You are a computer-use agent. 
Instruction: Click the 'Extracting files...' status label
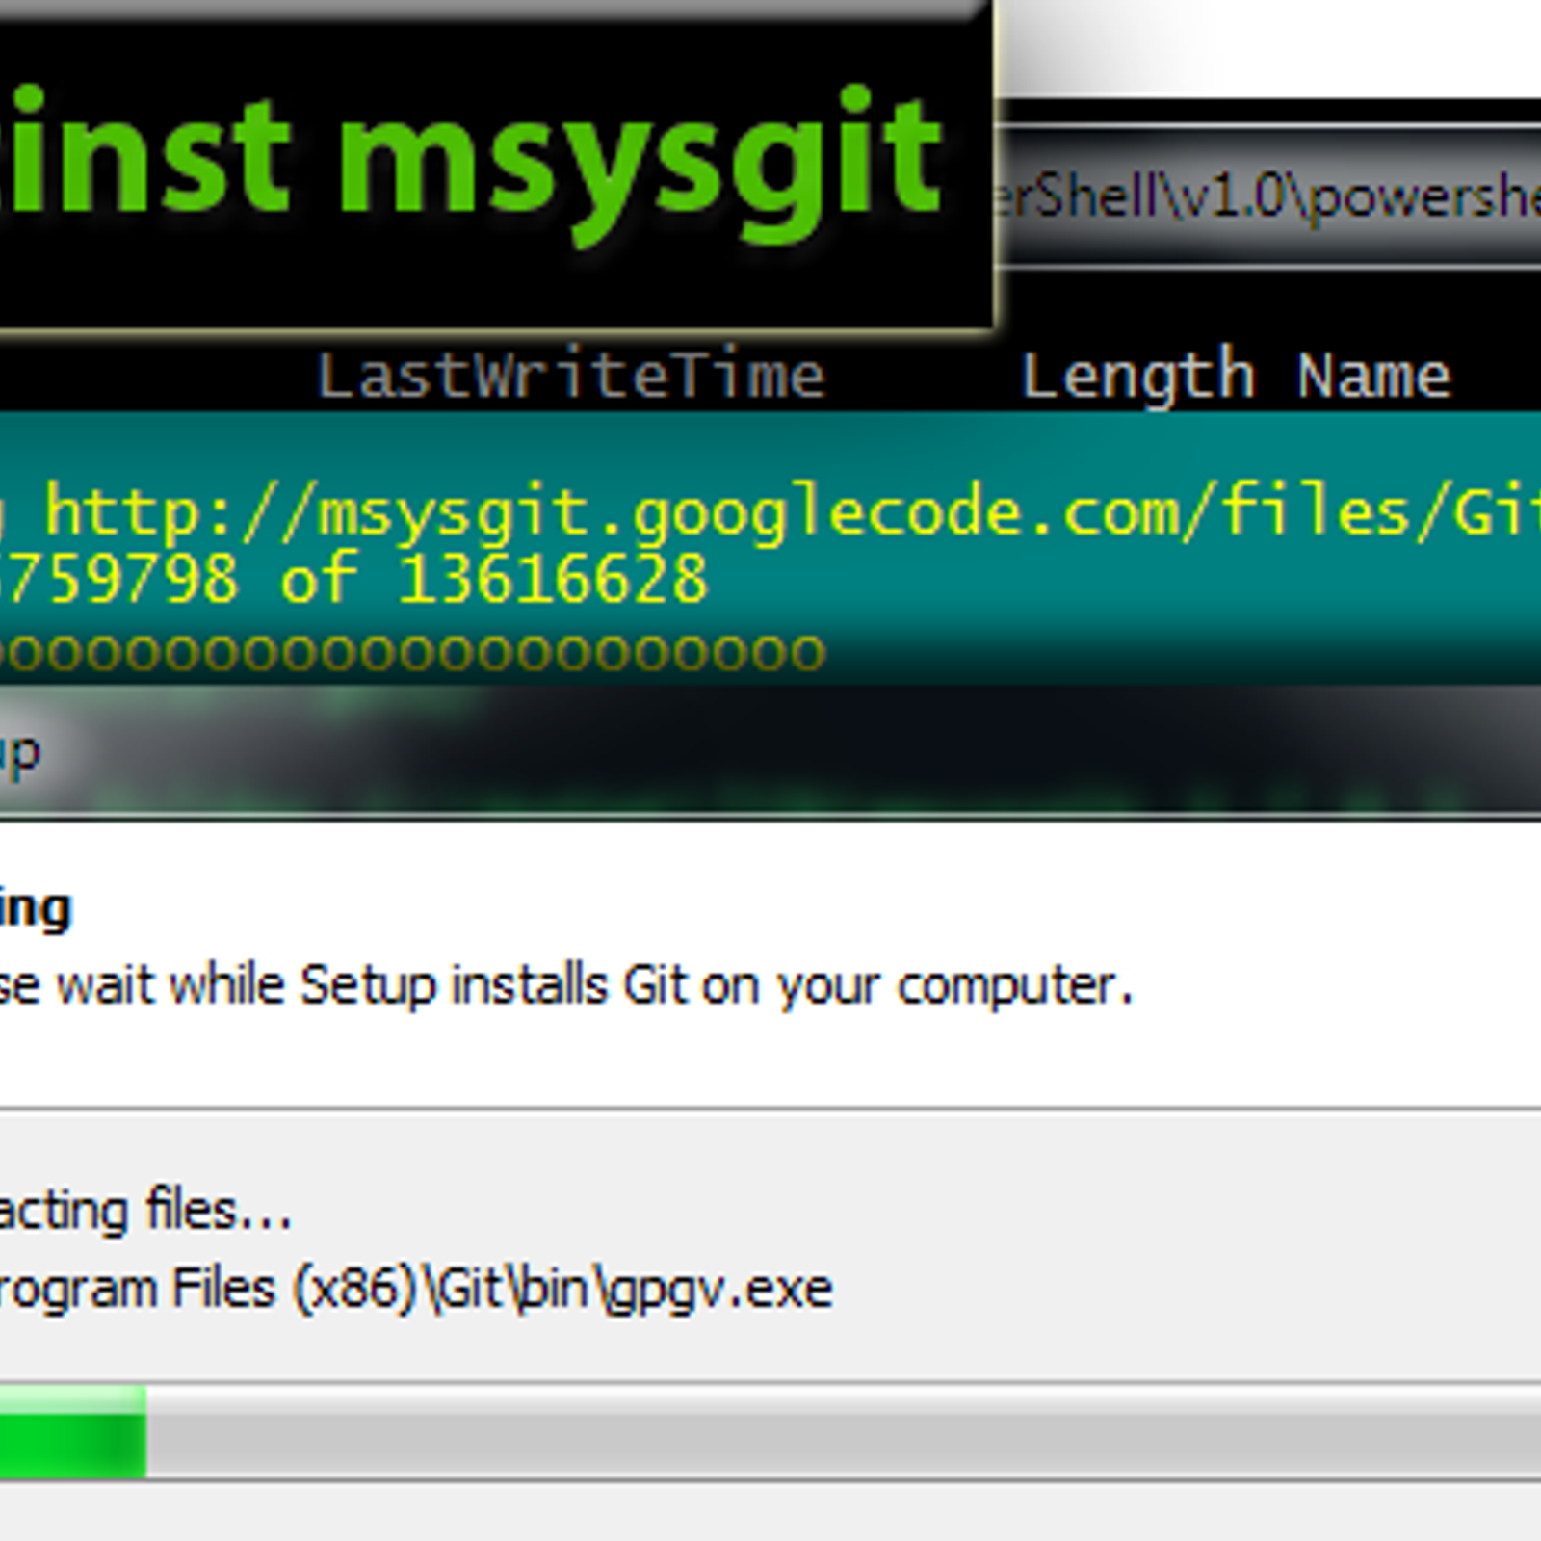pos(144,1210)
